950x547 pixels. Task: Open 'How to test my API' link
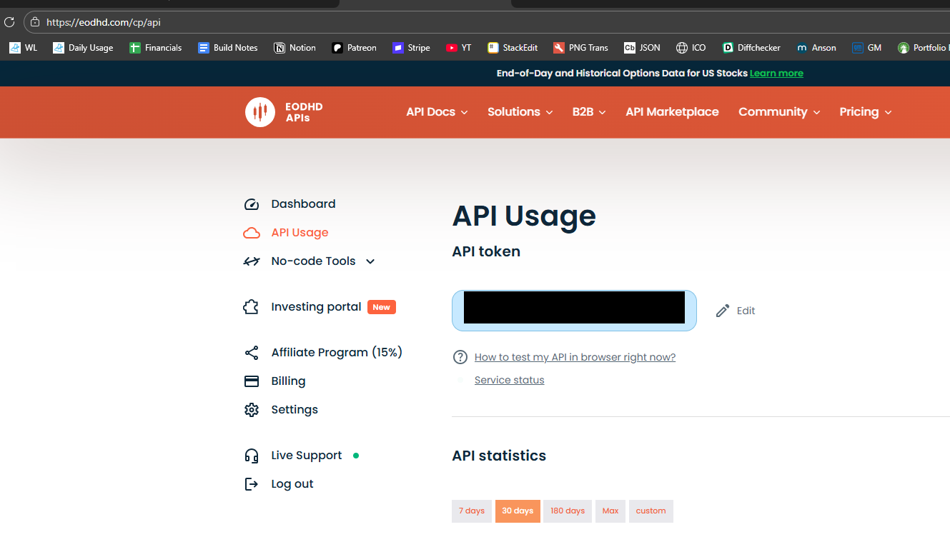575,357
